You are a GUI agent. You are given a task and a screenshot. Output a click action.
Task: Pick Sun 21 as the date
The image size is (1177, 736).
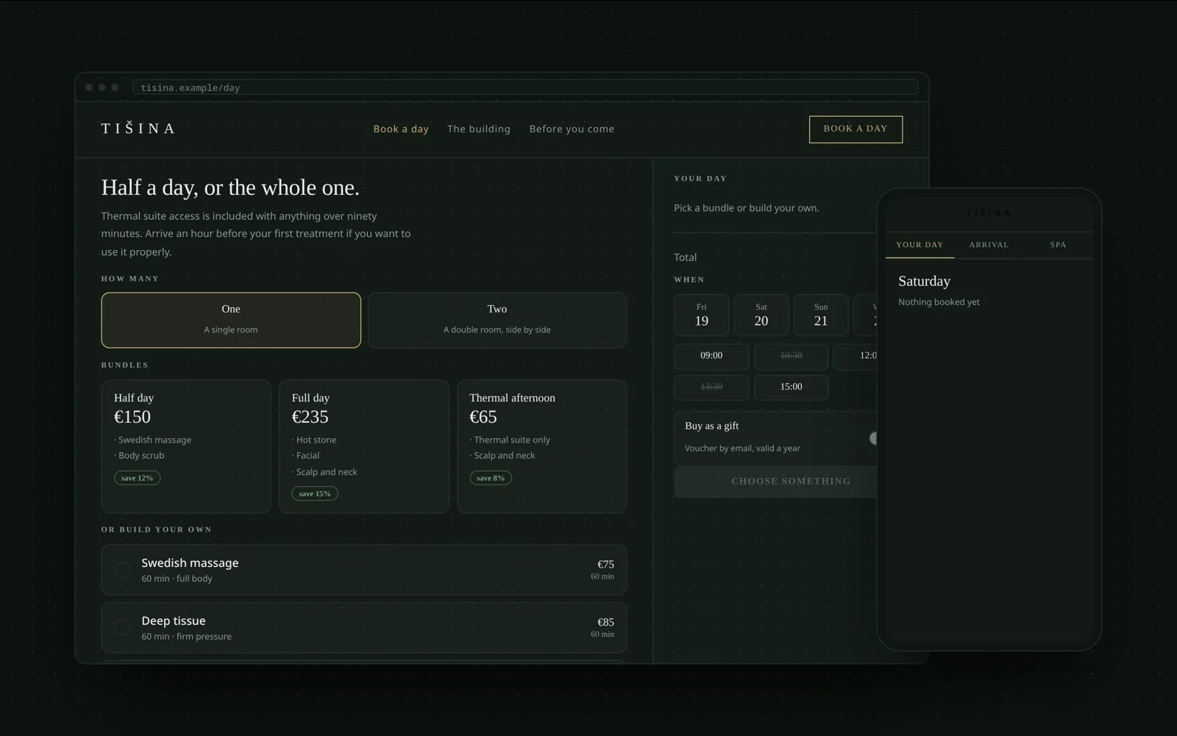click(821, 315)
